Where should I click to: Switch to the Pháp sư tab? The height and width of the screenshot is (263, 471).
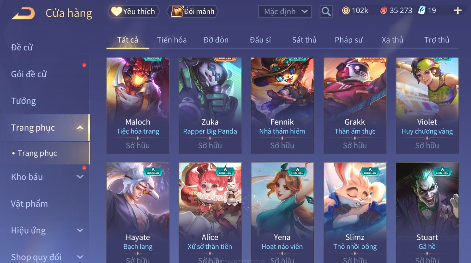click(349, 40)
